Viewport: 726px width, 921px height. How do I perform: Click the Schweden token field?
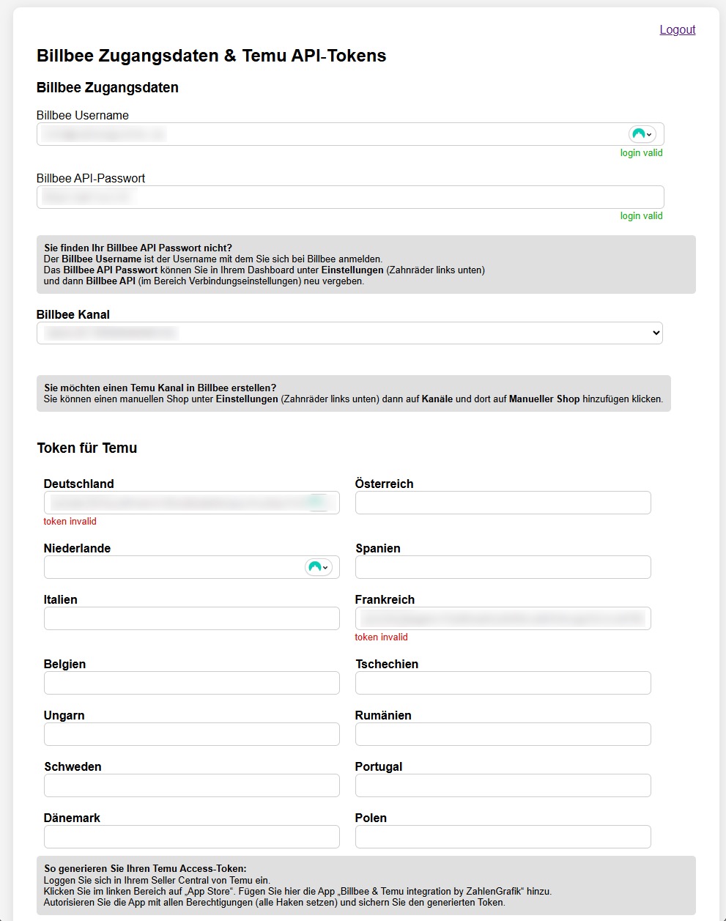(x=192, y=785)
